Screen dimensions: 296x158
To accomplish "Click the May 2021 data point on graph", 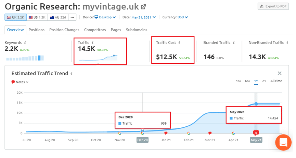I will point(256,104).
